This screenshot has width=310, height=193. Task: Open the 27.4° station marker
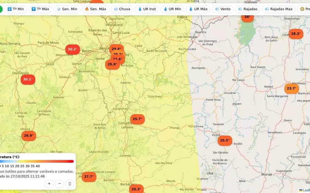tap(118, 59)
